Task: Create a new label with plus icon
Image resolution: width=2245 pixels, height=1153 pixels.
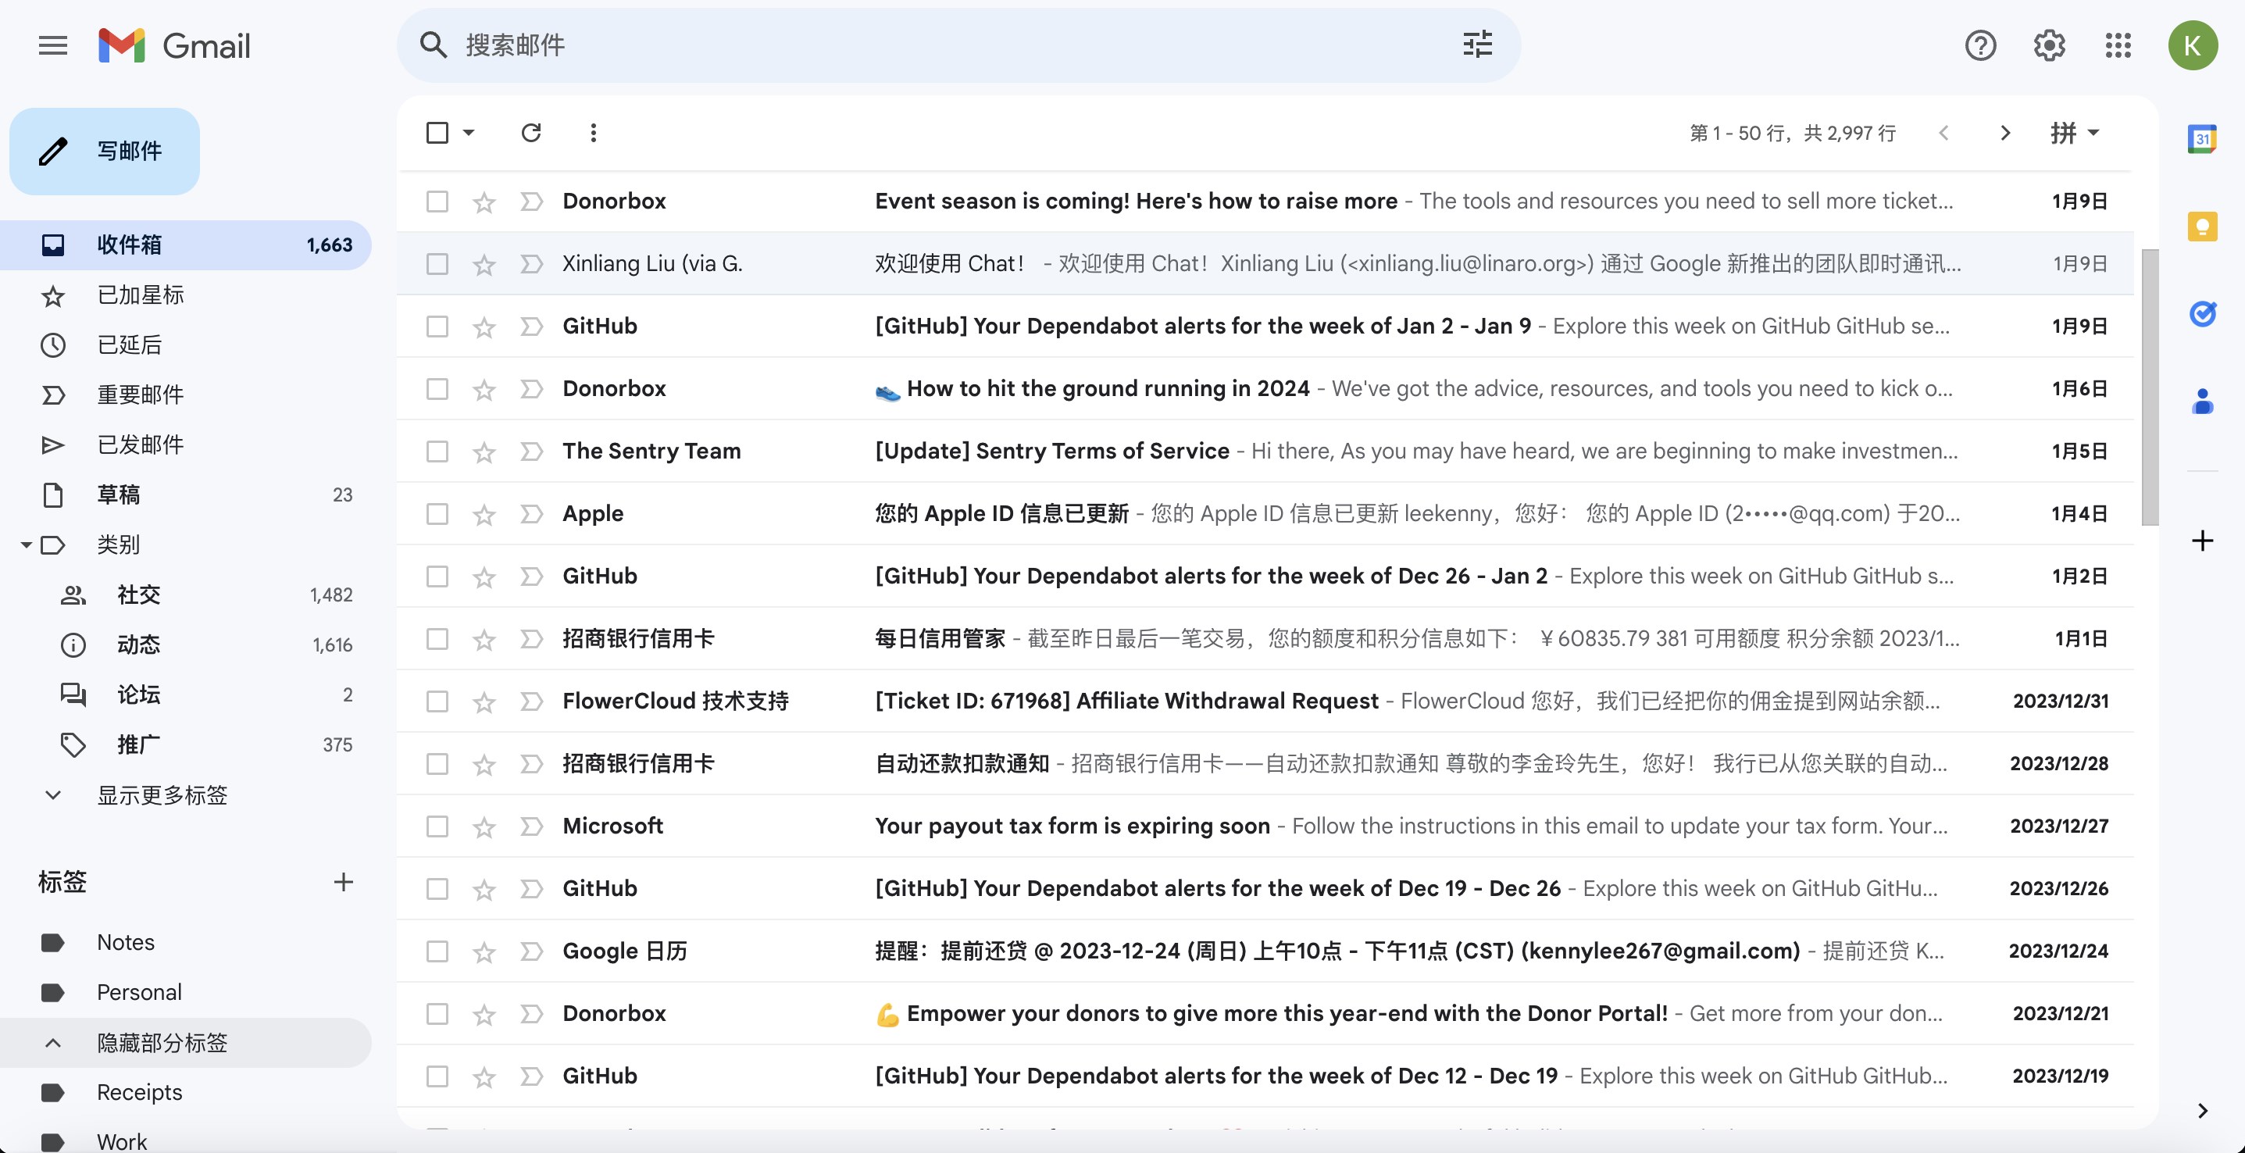Action: point(344,882)
